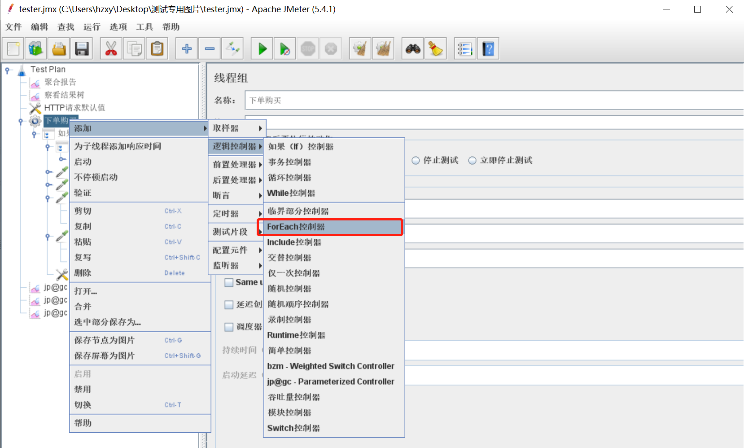
Task: Select the 立即停止测试 radio button
Action: coord(473,161)
